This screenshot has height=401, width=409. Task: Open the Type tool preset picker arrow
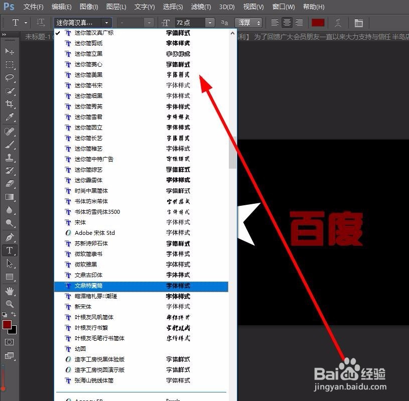coord(26,23)
